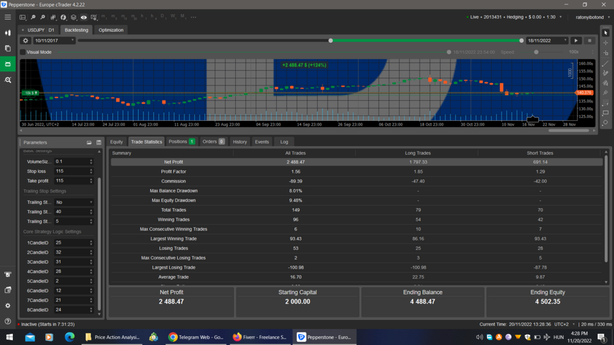The height and width of the screenshot is (345, 614).
Task: Open the Log tab
Action: (x=284, y=142)
